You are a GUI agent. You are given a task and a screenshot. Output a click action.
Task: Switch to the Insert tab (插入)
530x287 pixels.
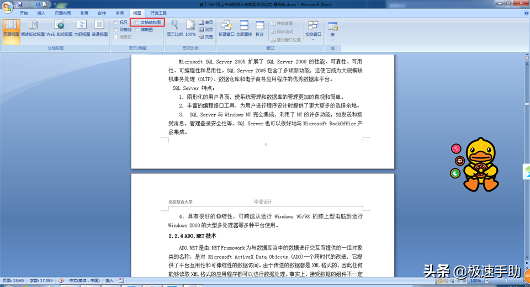pyautogui.click(x=41, y=13)
